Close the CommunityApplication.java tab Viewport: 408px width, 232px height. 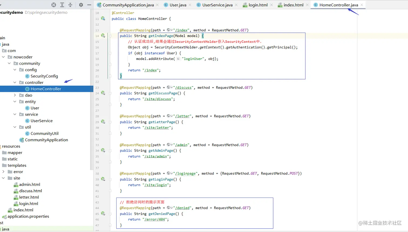(x=157, y=5)
